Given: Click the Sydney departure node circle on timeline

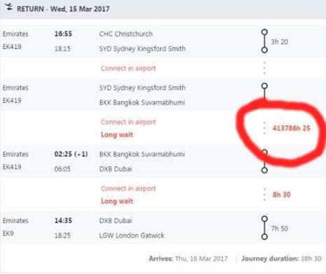Looking at the screenshot, I should (x=264, y=86).
